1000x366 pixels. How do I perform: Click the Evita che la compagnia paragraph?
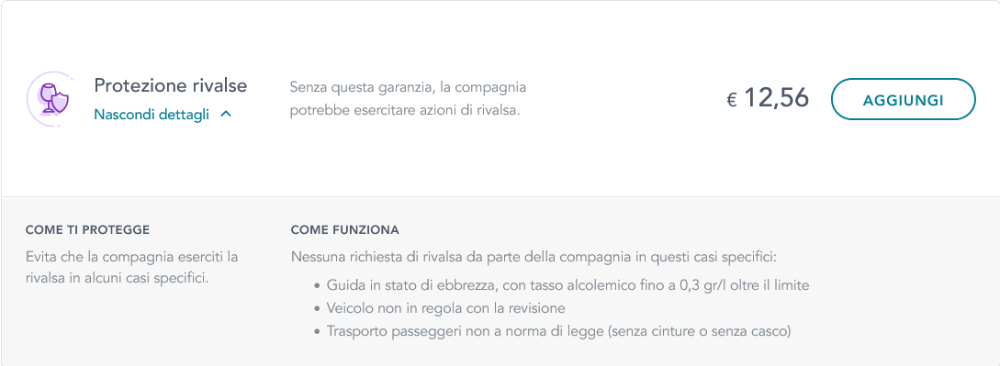tap(132, 267)
